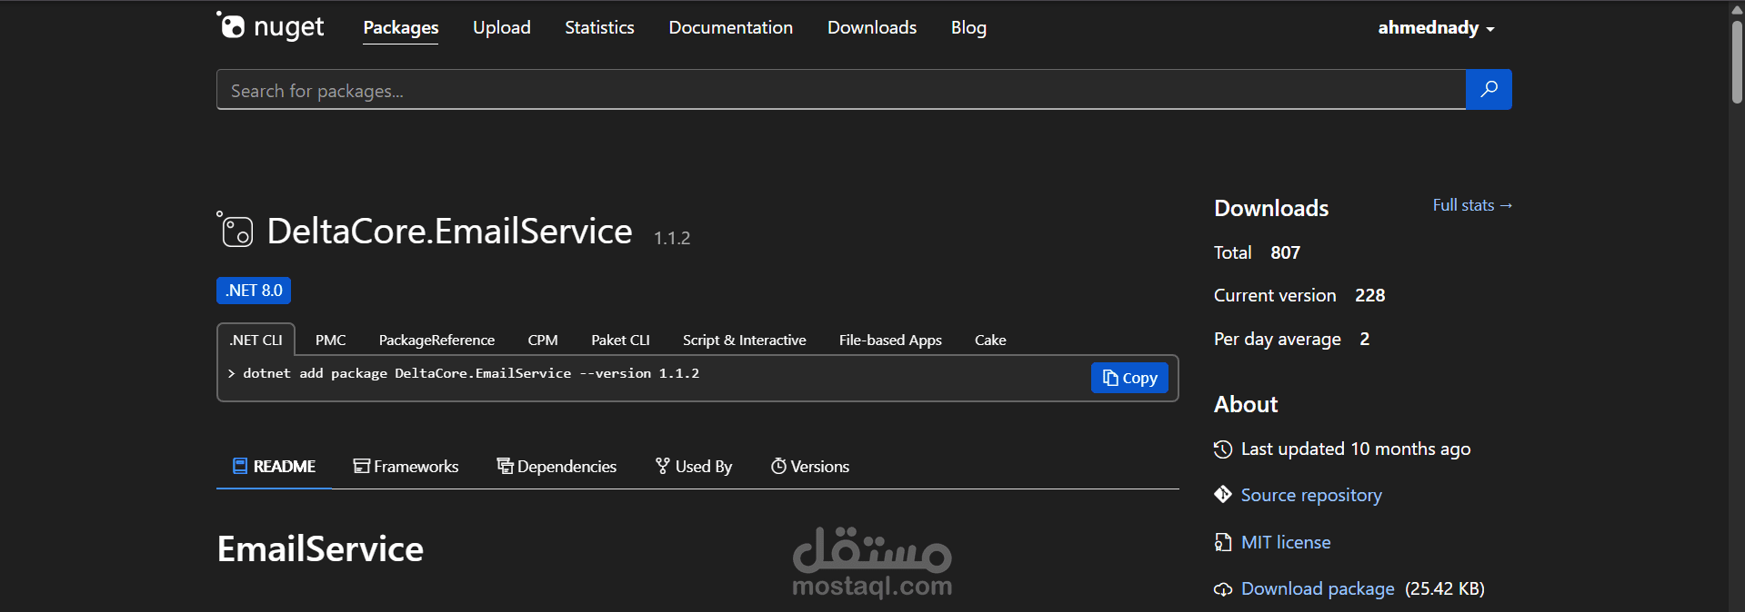Click Download package link

1318,588
